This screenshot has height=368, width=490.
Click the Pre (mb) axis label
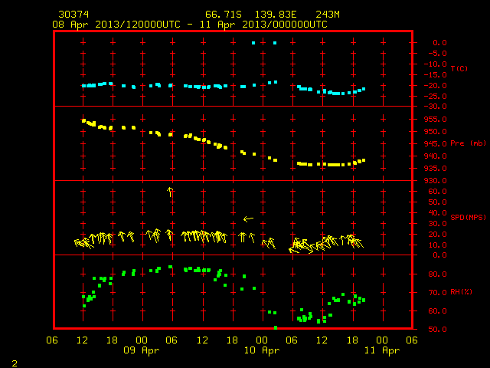coord(468,143)
